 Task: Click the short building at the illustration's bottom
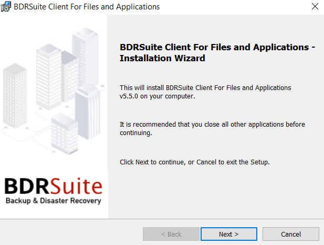tap(65, 134)
